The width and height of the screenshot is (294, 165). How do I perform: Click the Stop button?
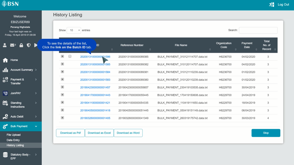266,133
